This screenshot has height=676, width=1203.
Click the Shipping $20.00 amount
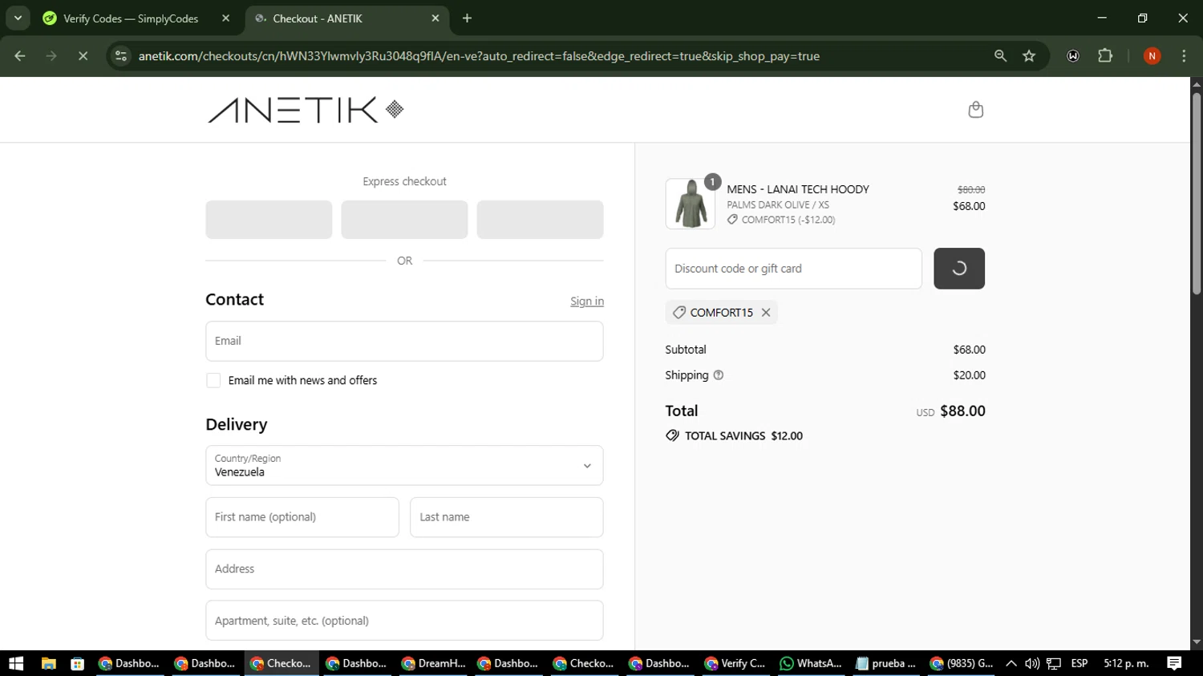tap(969, 375)
